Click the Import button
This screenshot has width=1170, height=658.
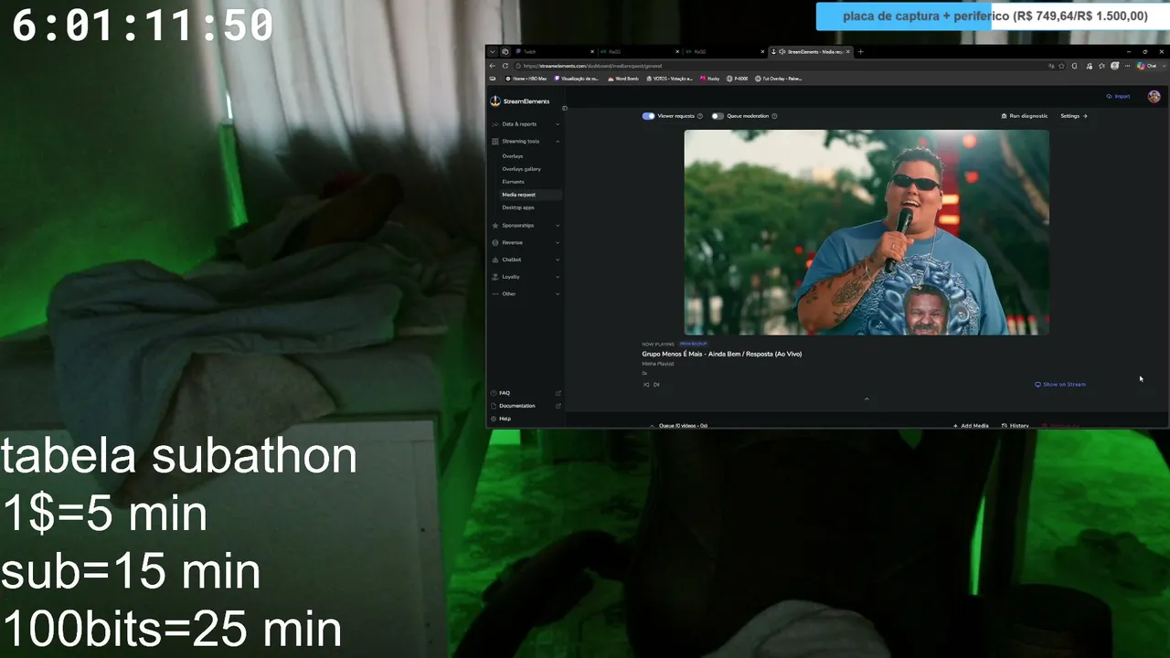[1118, 96]
